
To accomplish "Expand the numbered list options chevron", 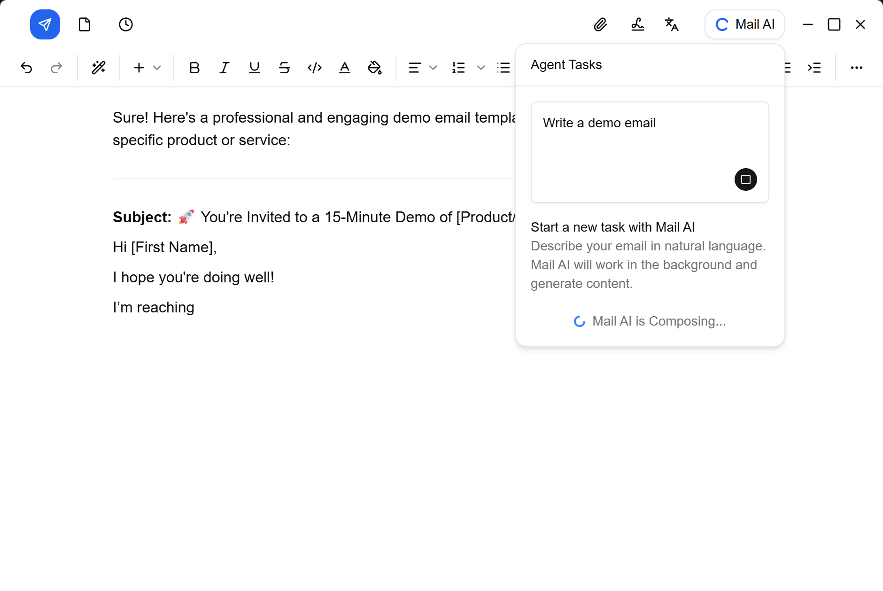I will tap(480, 68).
